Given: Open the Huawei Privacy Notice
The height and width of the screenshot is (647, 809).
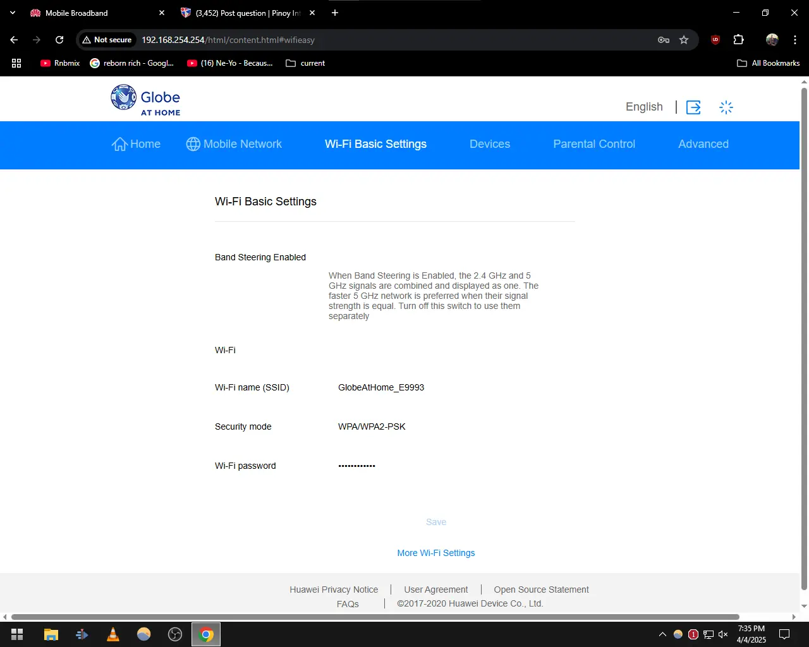Looking at the screenshot, I should 334,590.
